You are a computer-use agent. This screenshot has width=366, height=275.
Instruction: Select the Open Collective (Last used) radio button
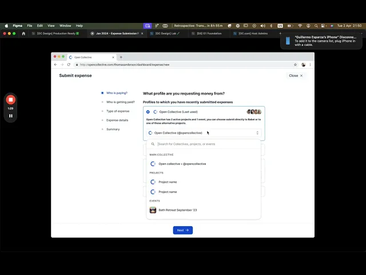(148, 112)
